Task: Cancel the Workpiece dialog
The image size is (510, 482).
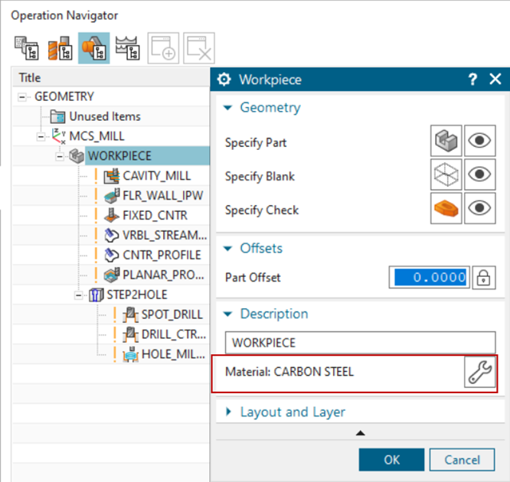Action: (x=462, y=459)
